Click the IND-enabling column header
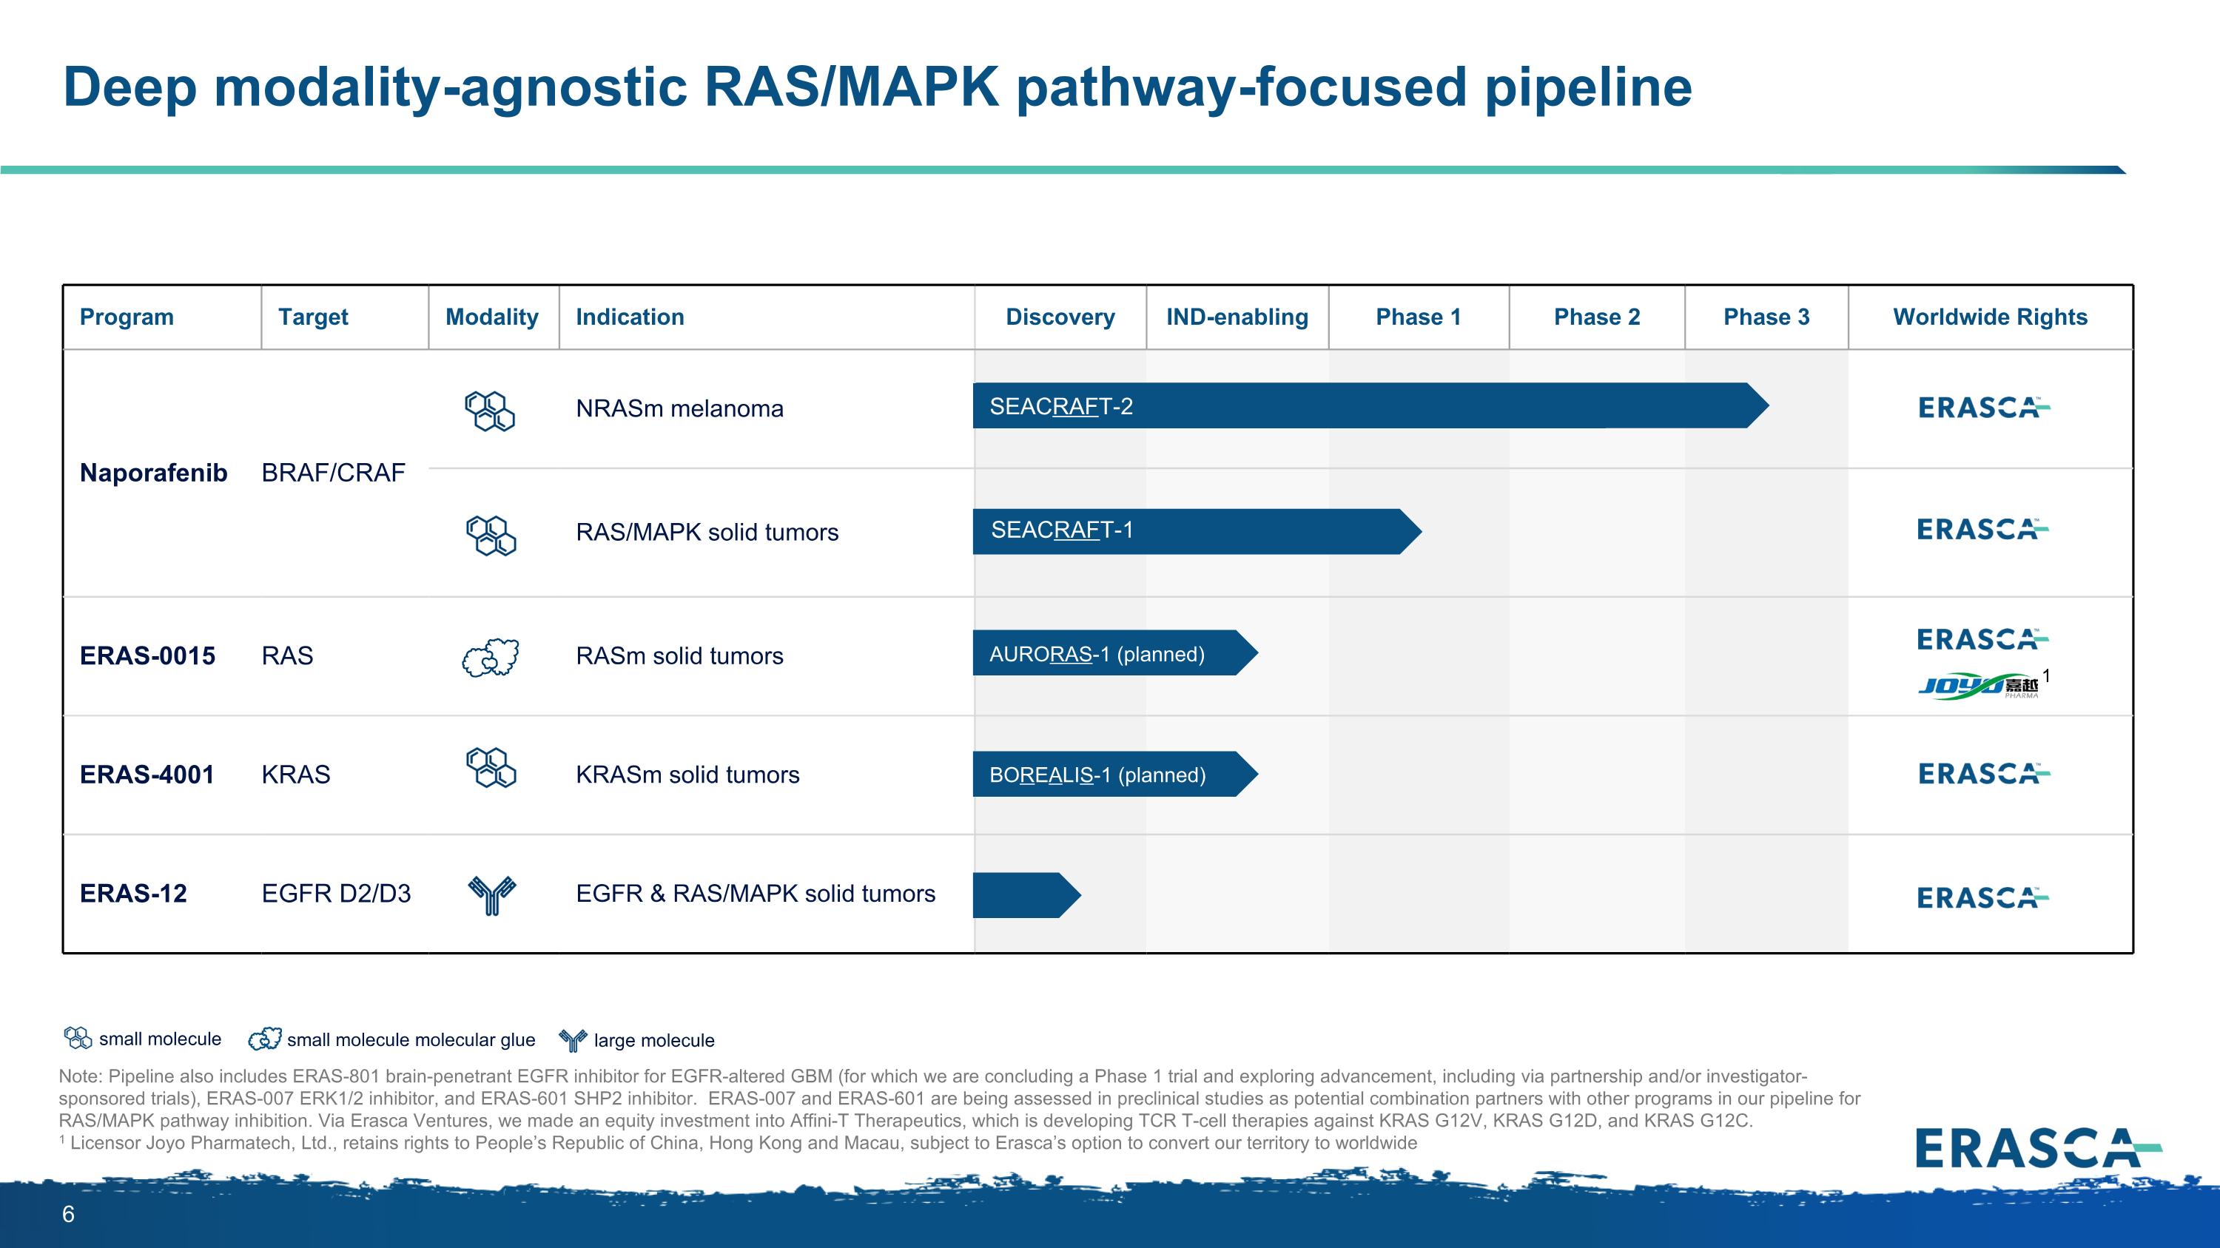Screen dimensions: 2220x1248 tap(1237, 317)
